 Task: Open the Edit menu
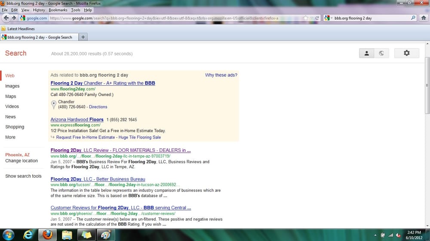click(x=14, y=10)
